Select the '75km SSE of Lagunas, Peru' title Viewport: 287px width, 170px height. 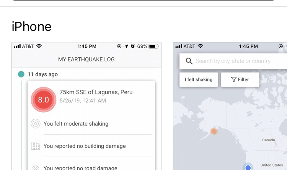pos(96,92)
